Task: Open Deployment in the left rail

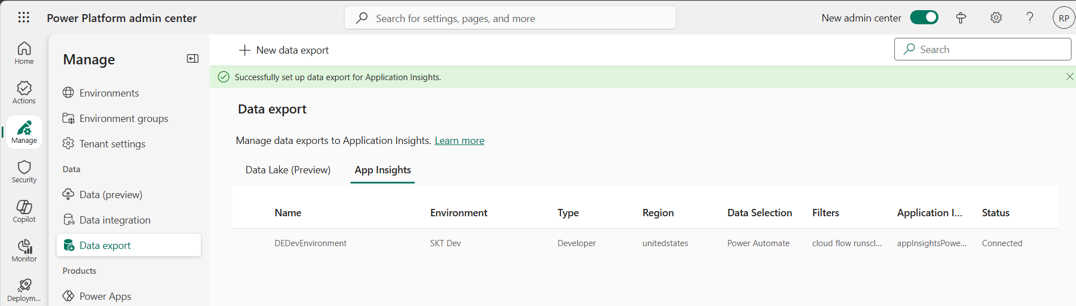Action: pos(24,290)
